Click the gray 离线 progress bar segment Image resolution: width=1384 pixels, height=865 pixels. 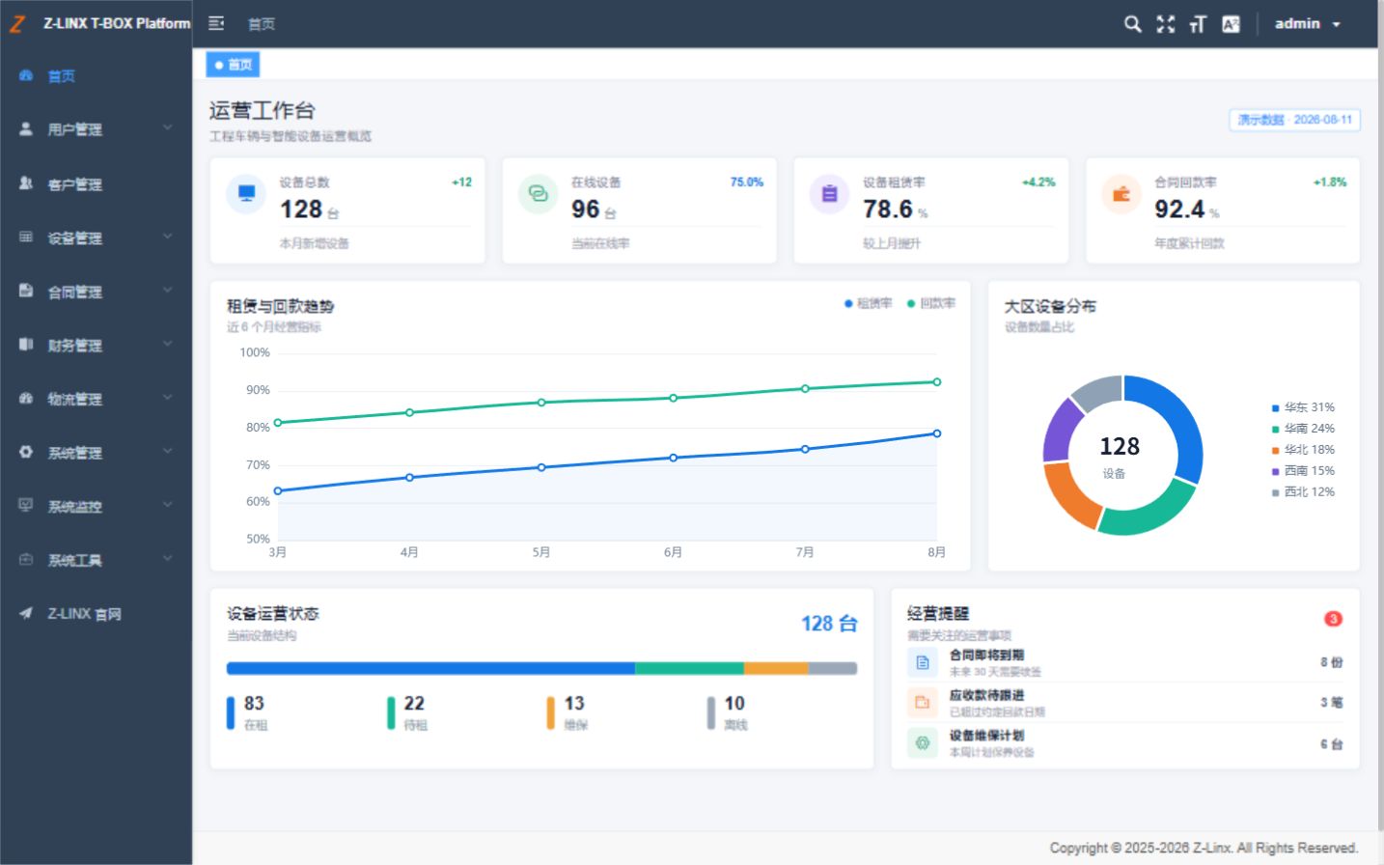pos(832,668)
